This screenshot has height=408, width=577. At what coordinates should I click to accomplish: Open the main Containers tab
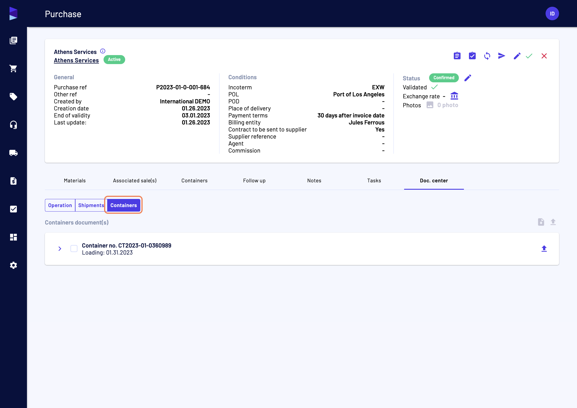[194, 181]
